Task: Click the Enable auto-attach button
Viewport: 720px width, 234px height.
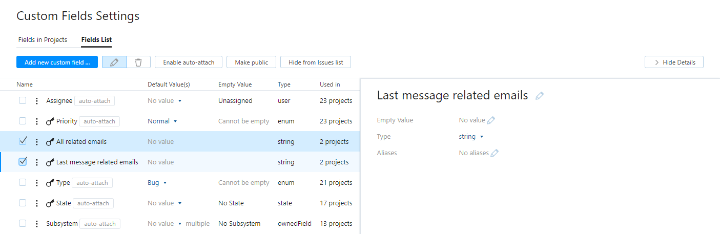Action: click(189, 62)
